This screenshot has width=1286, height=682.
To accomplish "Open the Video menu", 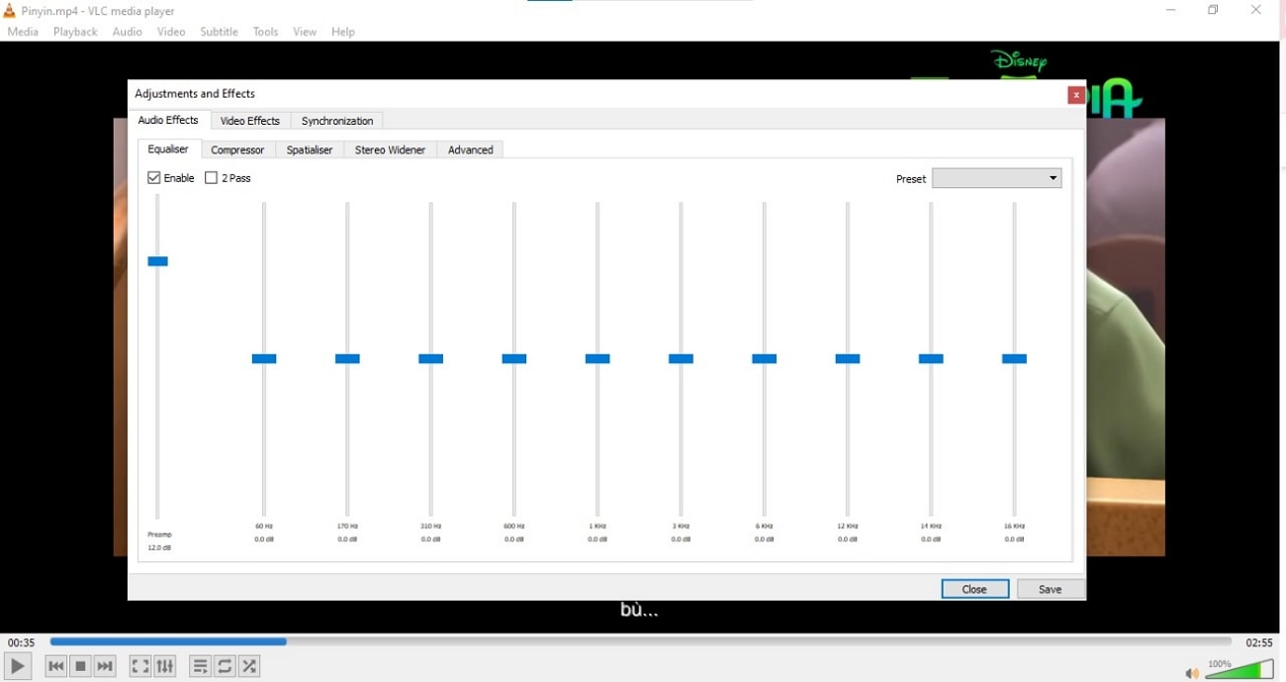I will coord(171,32).
